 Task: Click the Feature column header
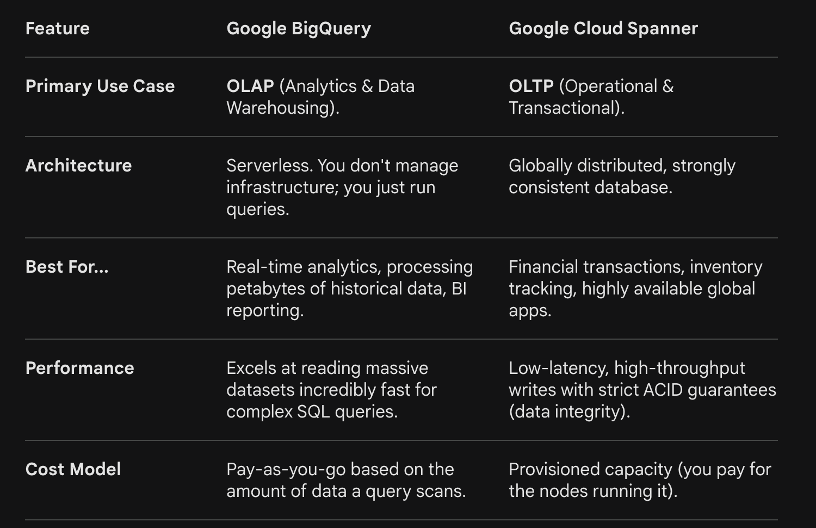[57, 28]
